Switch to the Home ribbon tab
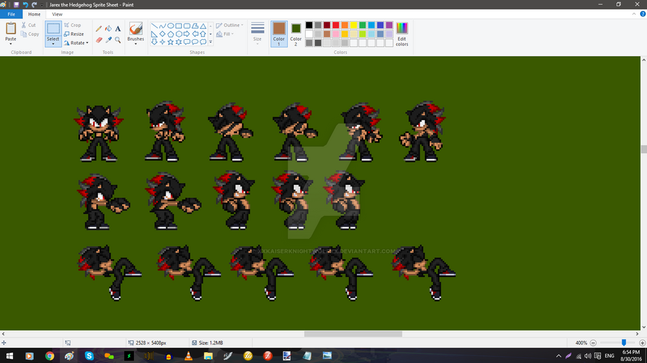This screenshot has width=647, height=363. 34,14
